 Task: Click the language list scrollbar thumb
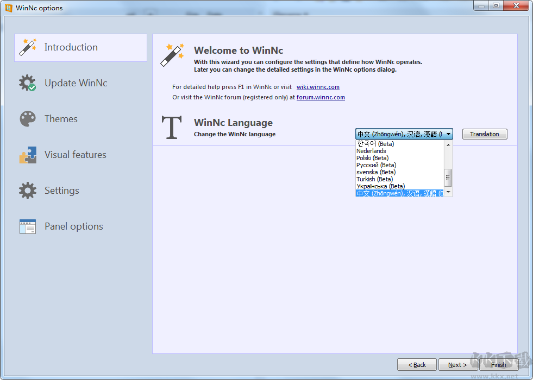(x=448, y=178)
